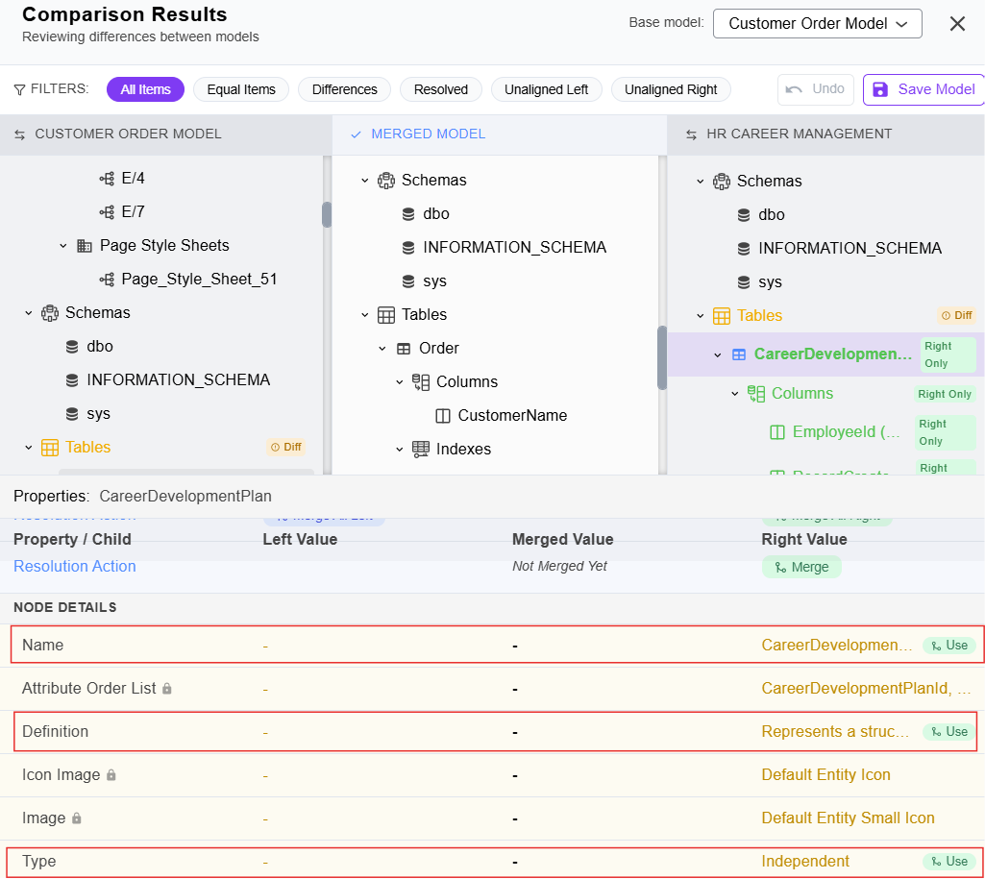Viewport: 985px width, 879px height.
Task: Click Use button on the Type row
Action: (x=949, y=862)
